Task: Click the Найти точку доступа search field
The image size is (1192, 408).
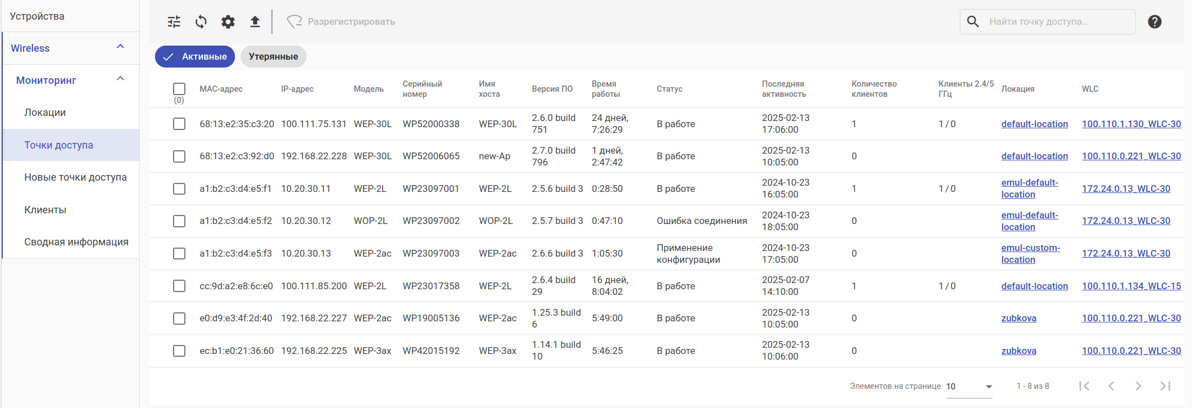Action: [1054, 22]
